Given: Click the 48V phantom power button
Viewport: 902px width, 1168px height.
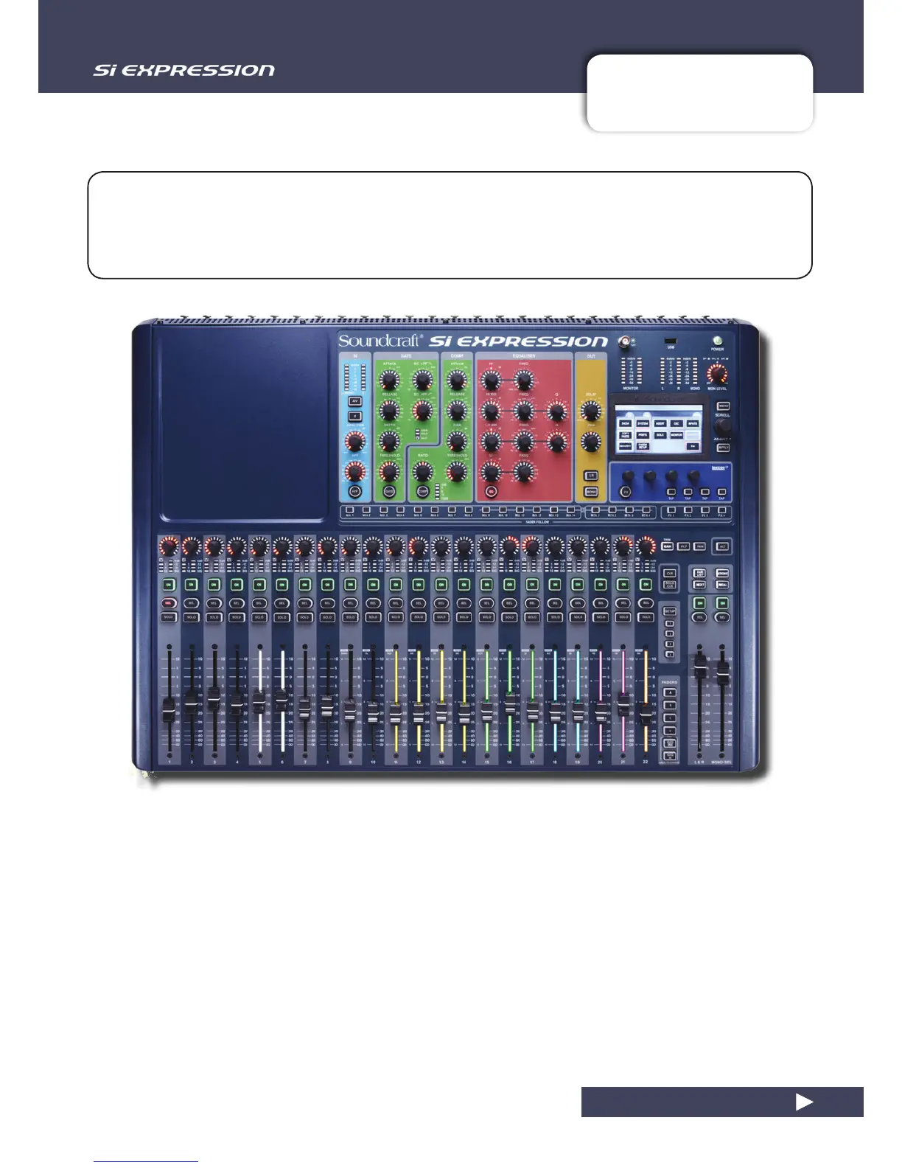Looking at the screenshot, I should pyautogui.click(x=354, y=402).
